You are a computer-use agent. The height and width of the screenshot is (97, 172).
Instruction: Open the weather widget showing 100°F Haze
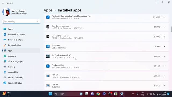[6, 94]
